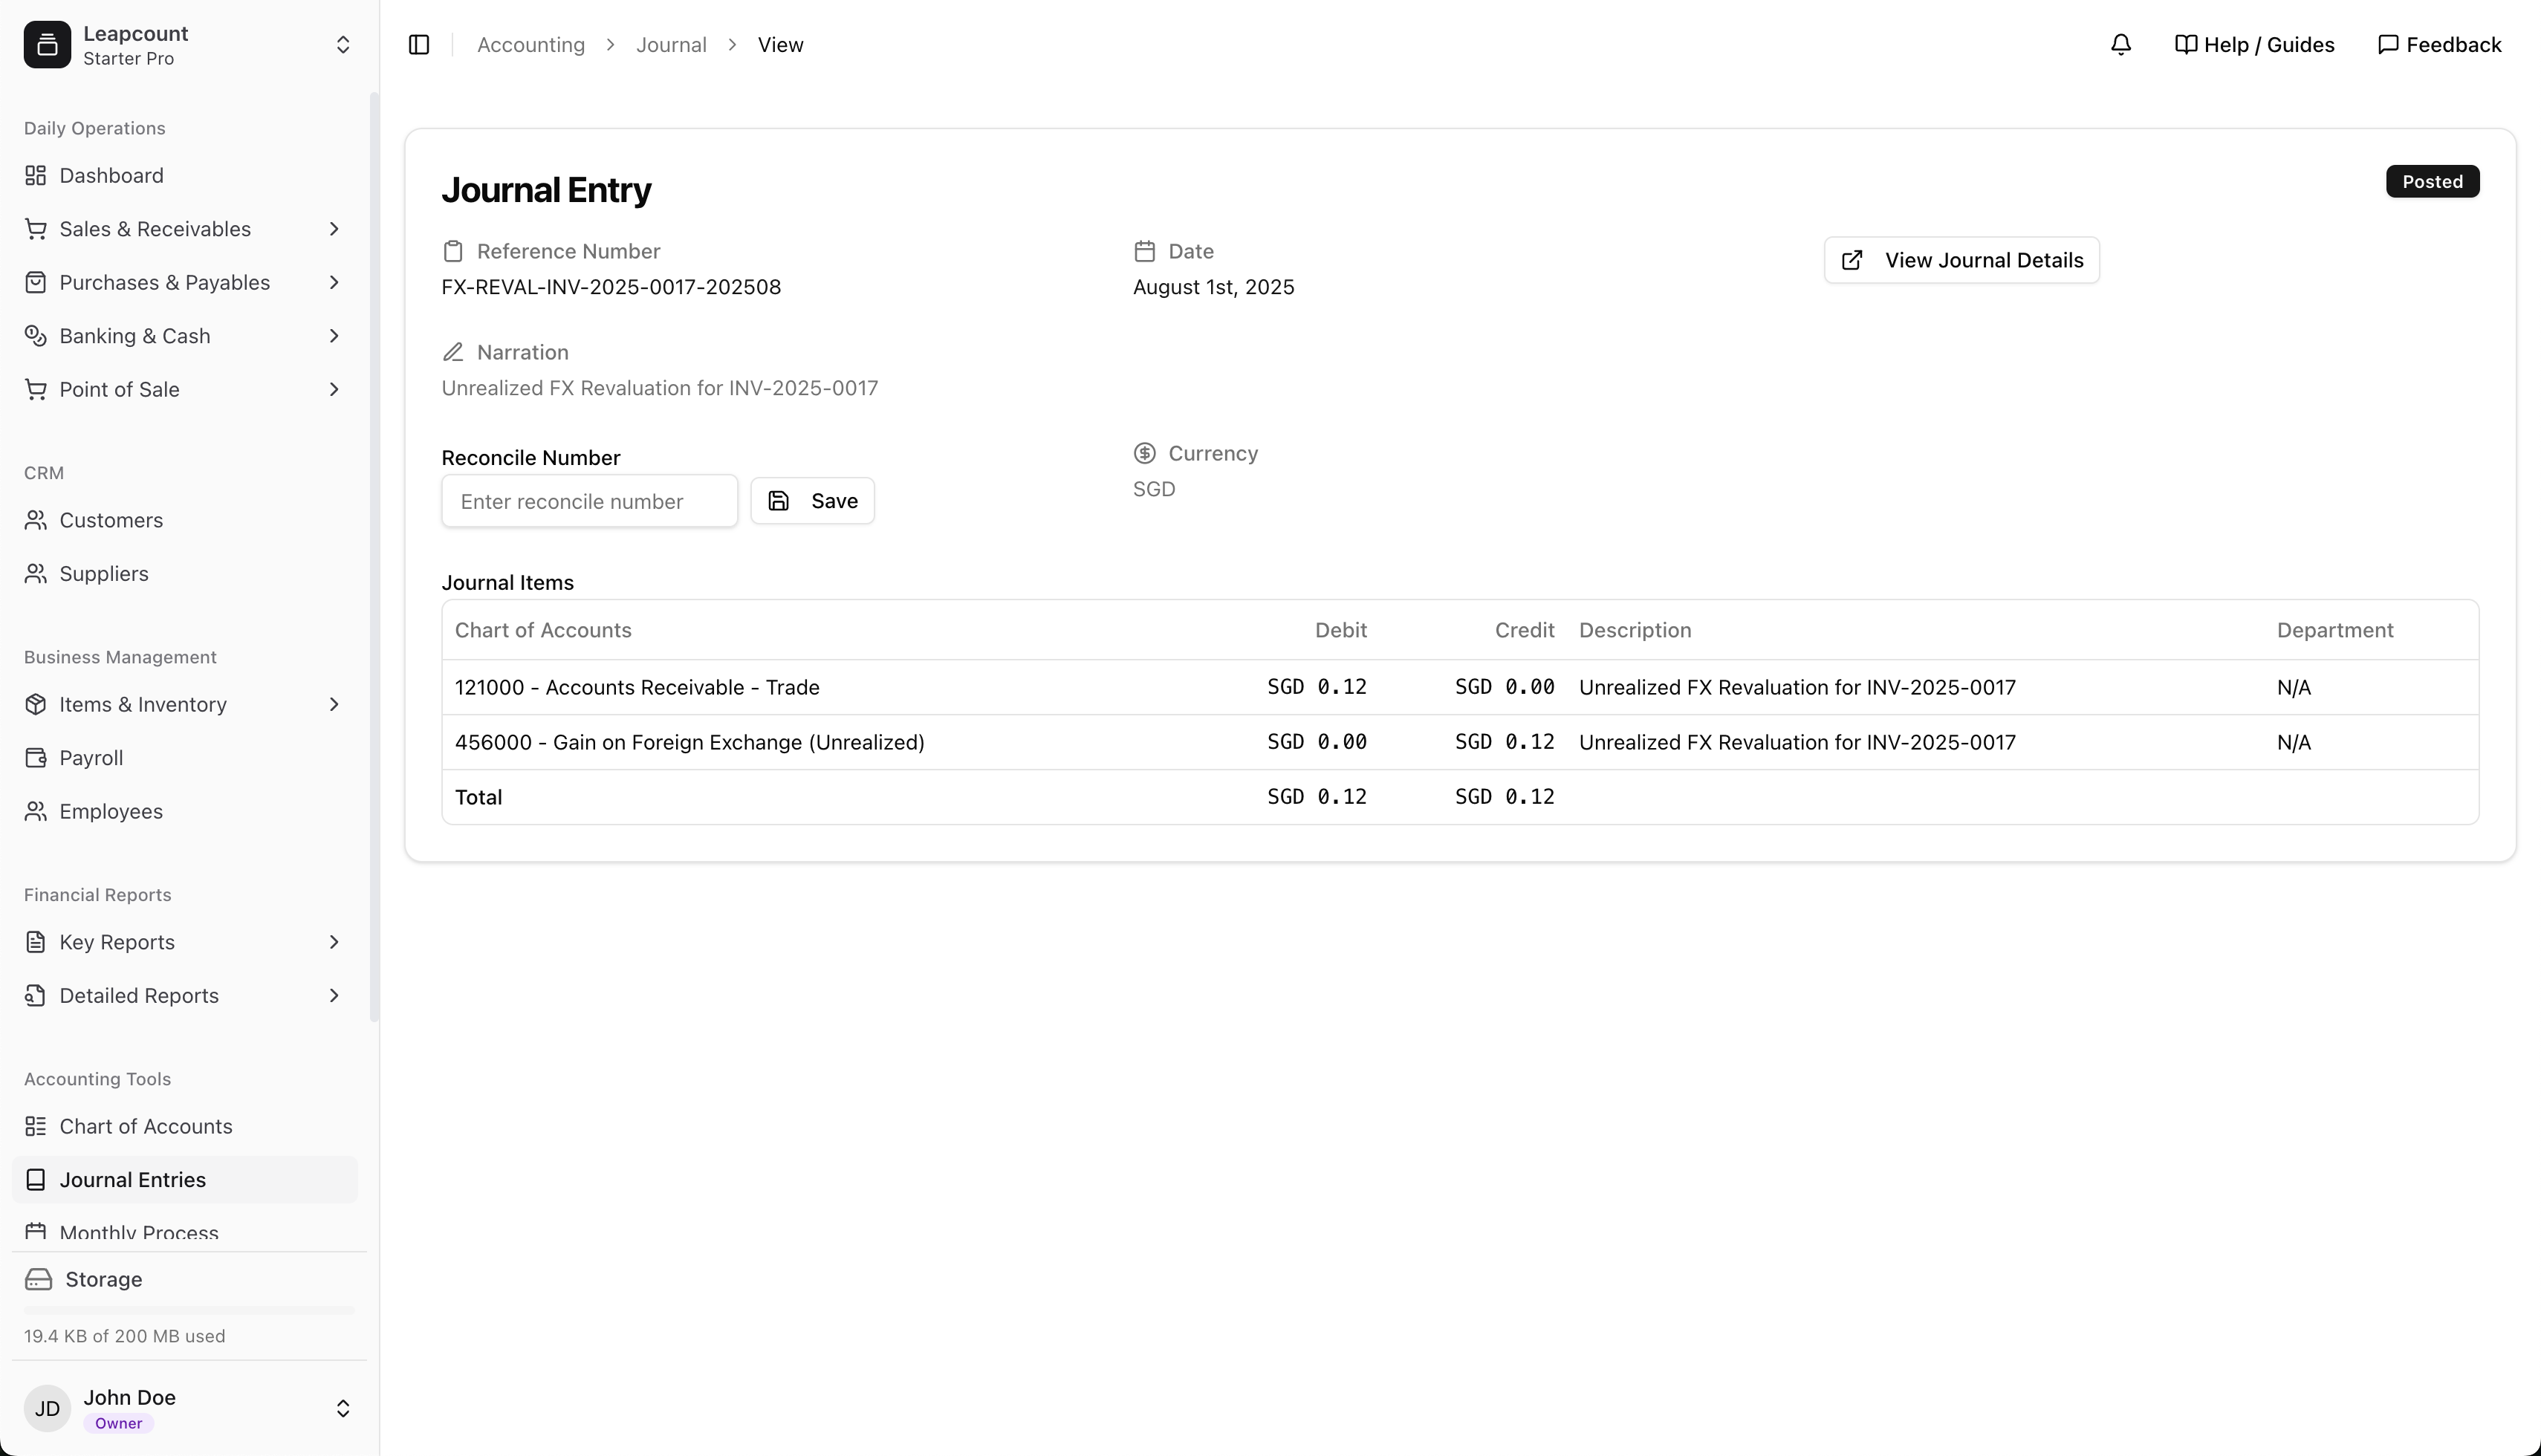2541x1456 pixels.
Task: Select the 121000 - Accounts Receivable - Trade row
Action: (x=1460, y=687)
